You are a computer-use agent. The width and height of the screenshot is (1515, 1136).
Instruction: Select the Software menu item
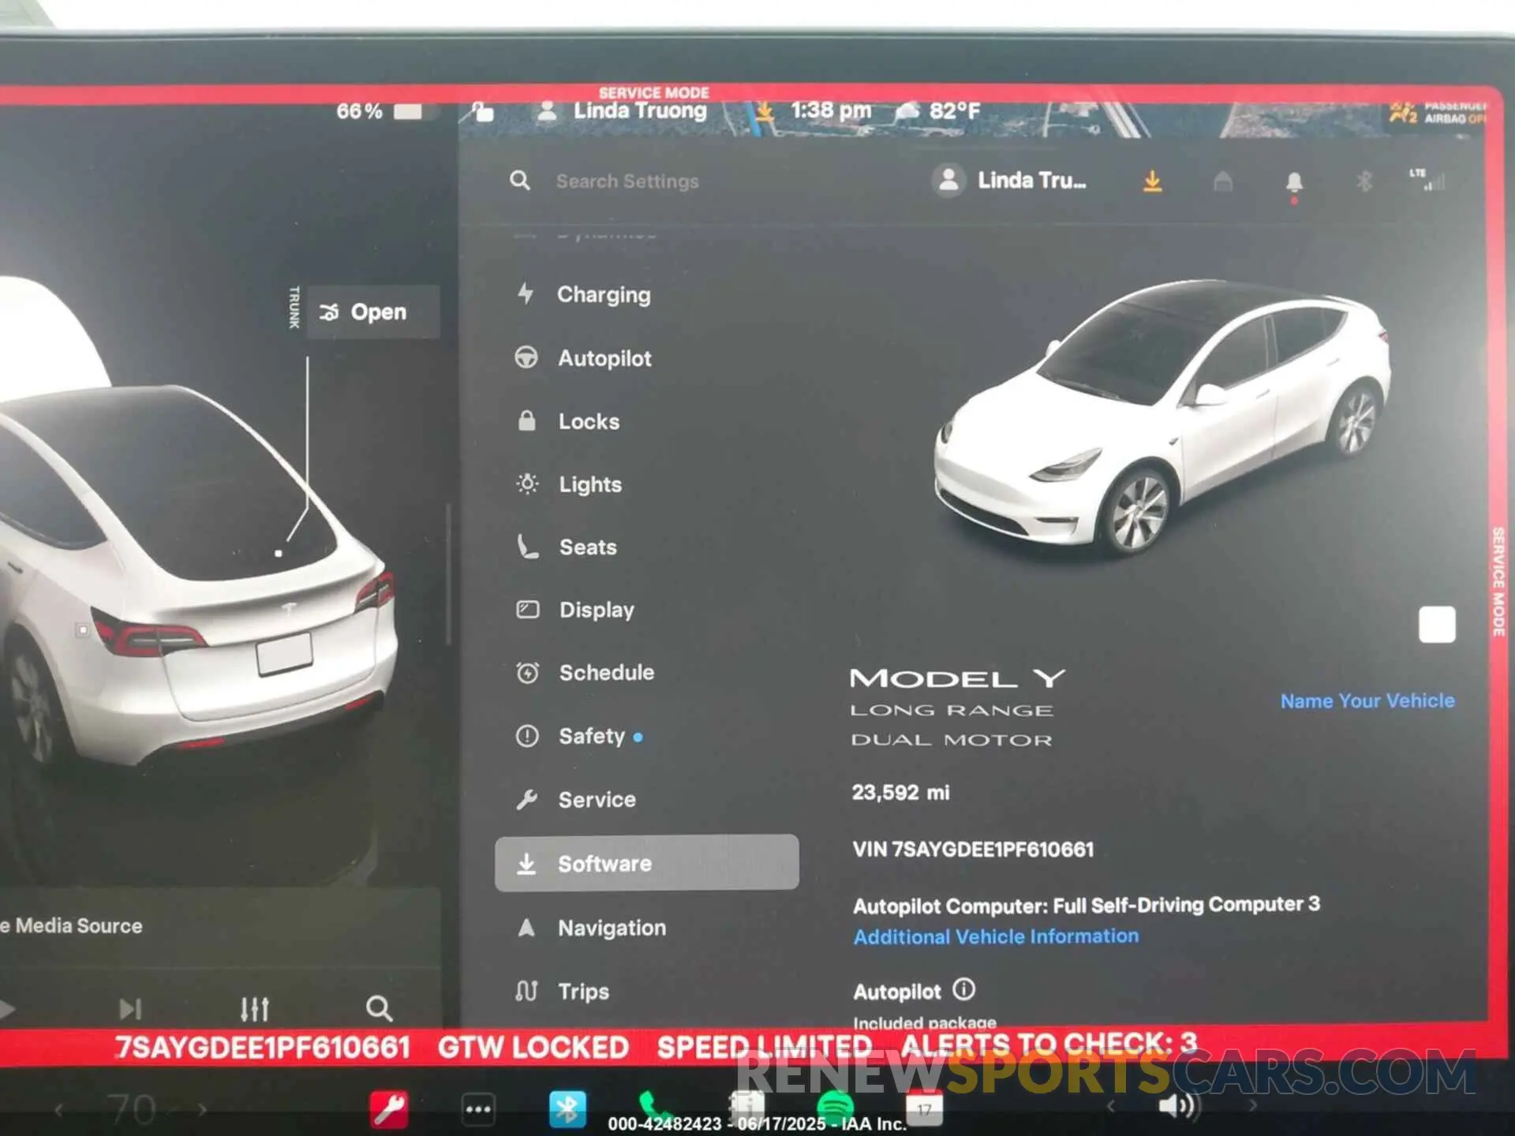(646, 863)
